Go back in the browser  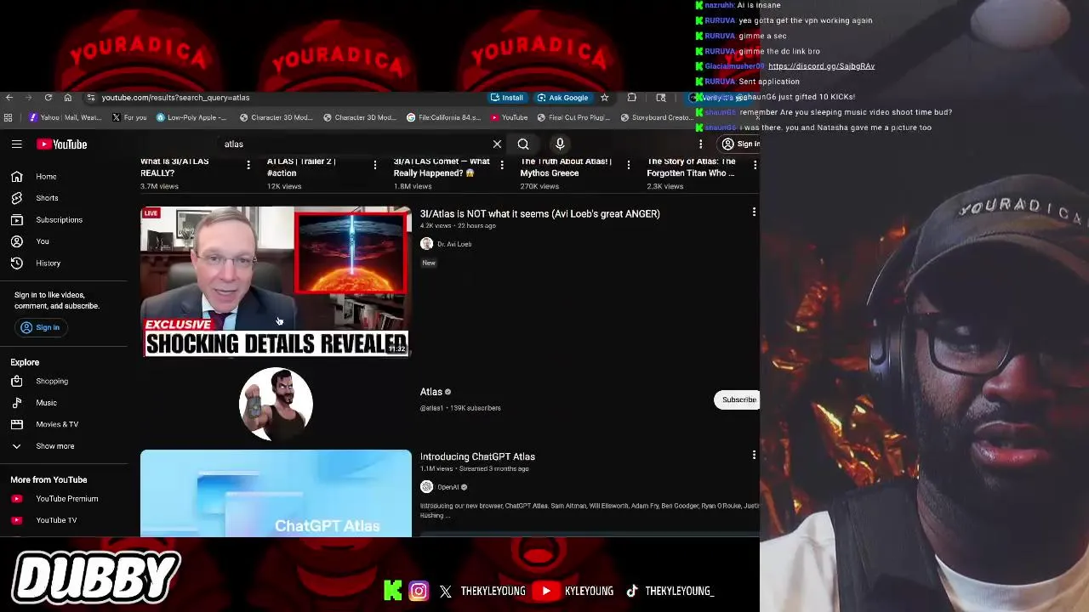tap(9, 98)
